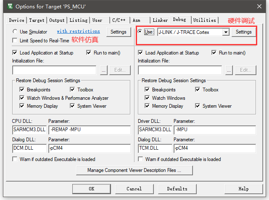Viewport: 269px width, 200px height.
Task: Click simulator Initialization File field
Action: coord(54,70)
